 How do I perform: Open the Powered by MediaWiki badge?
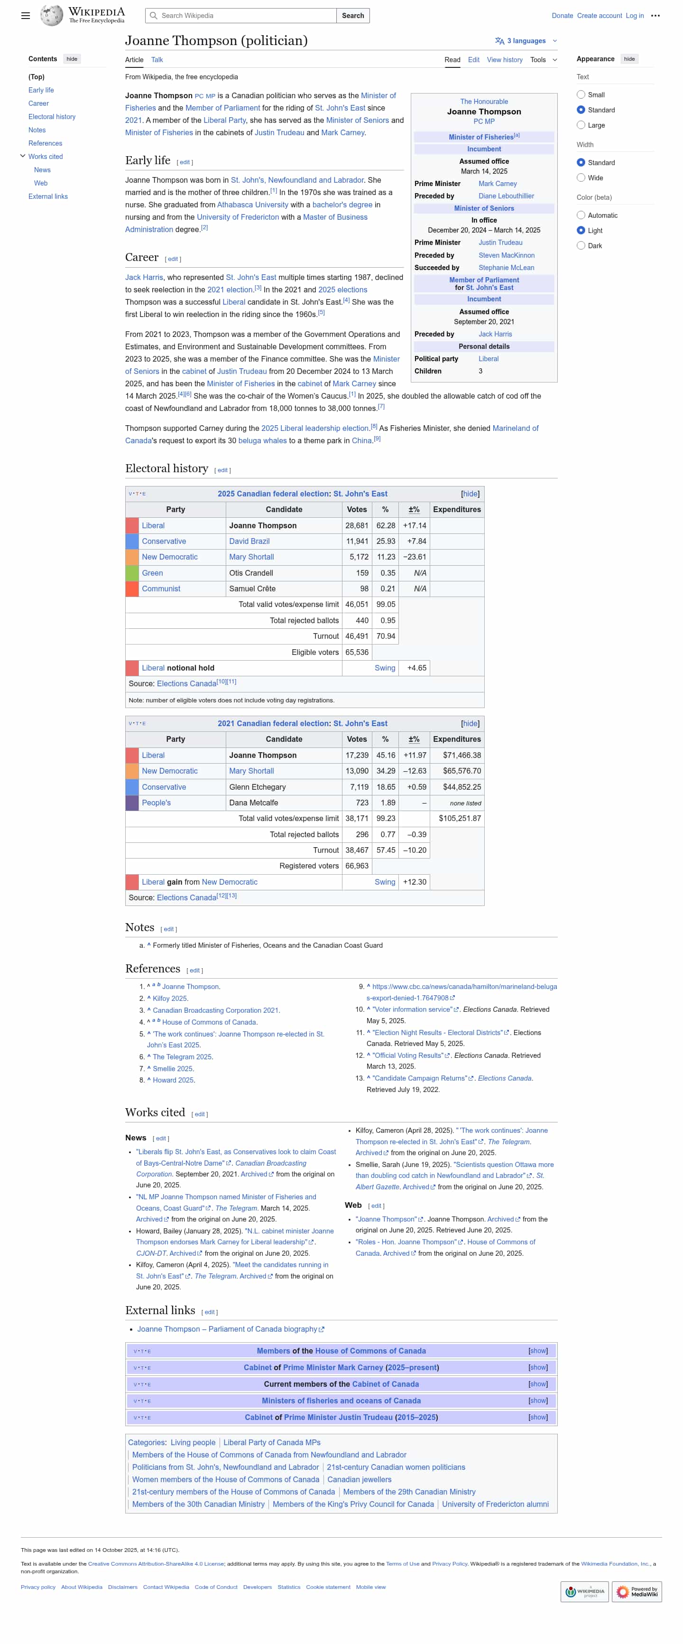[x=637, y=1591]
